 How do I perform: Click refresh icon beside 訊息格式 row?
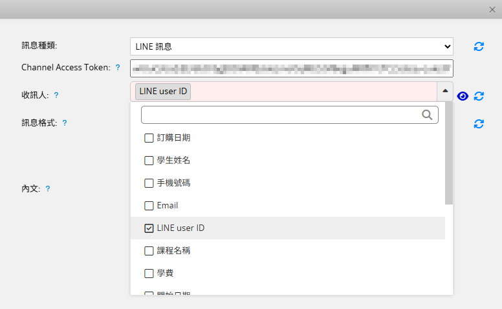(479, 124)
